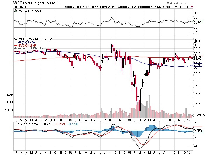Click the 10.0 price axis label
This screenshot has height=155, width=205.
tap(197, 104)
